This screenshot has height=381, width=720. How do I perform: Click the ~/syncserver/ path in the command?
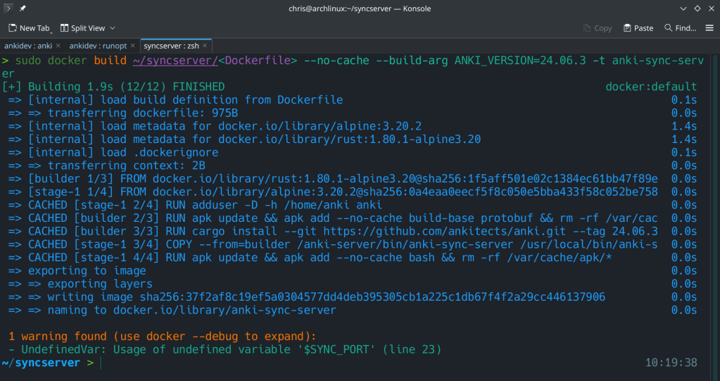pos(175,61)
